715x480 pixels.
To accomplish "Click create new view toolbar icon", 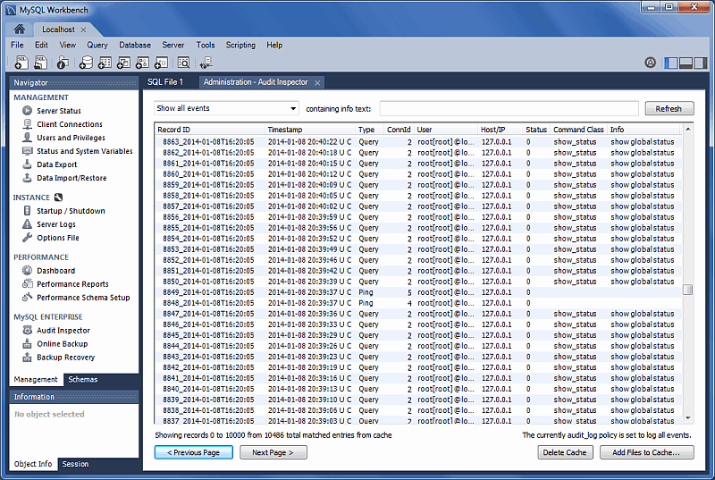I will click(x=123, y=63).
